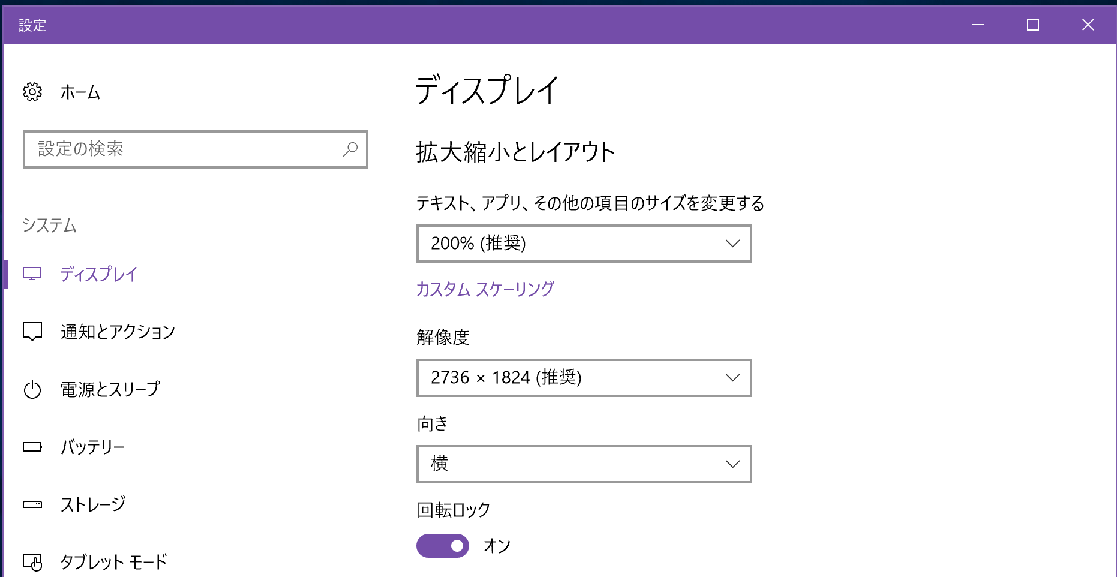Click the search magnifier icon
The height and width of the screenshot is (577, 1117).
350,149
